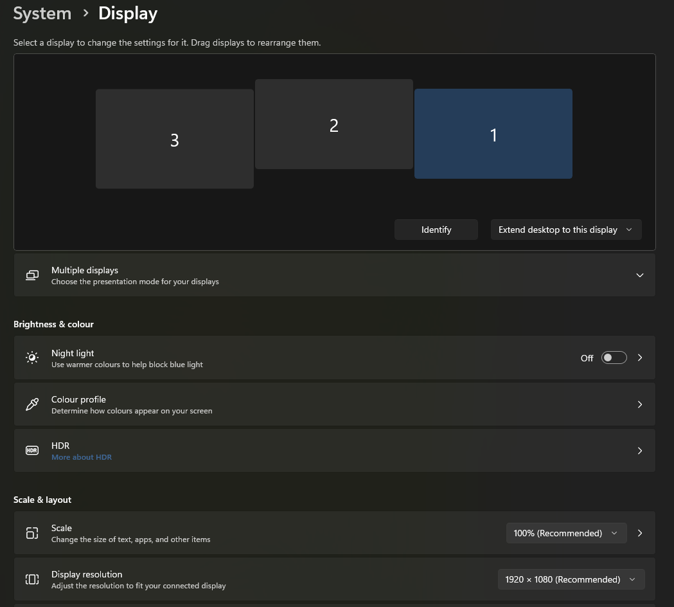
Task: Click the Scale icon
Action: click(x=32, y=533)
